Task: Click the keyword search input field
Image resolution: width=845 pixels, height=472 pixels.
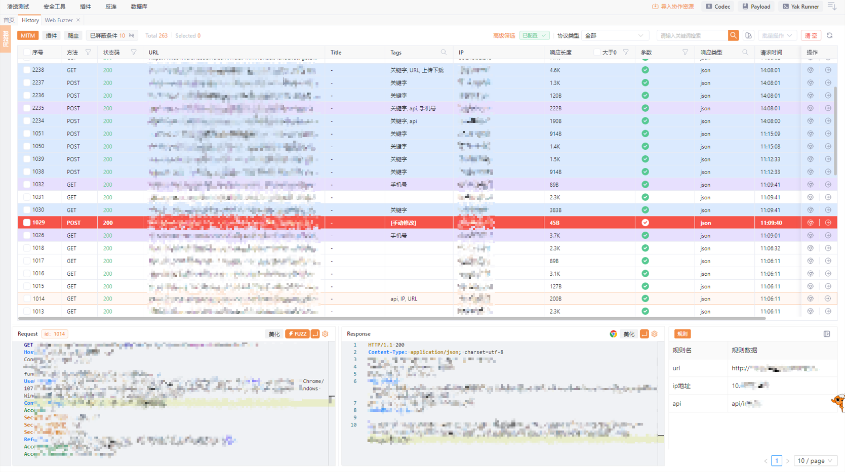Action: coord(693,35)
